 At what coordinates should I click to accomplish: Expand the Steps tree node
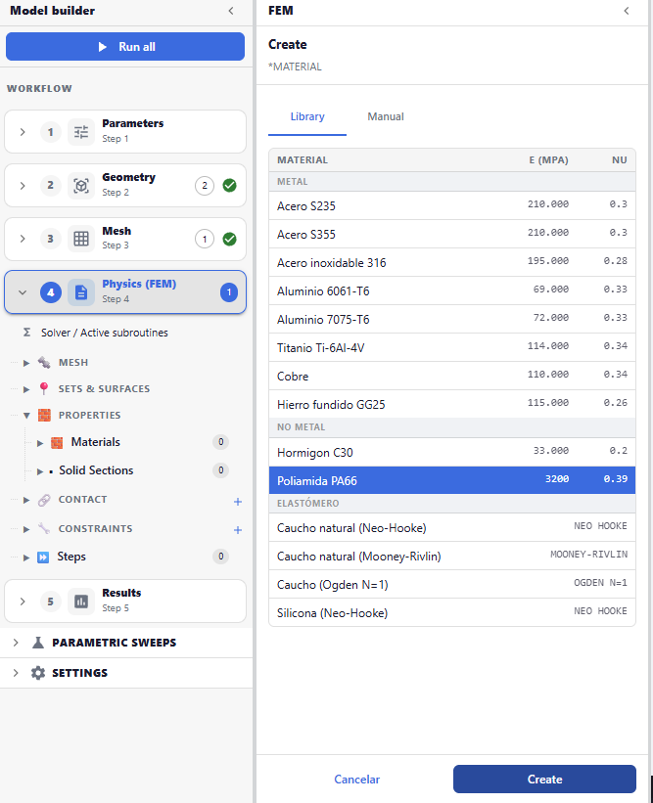pyautogui.click(x=26, y=558)
